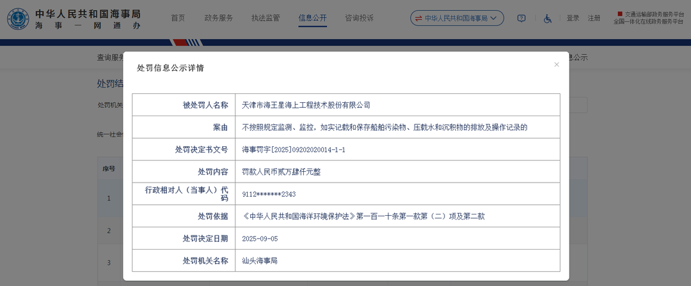The width and height of the screenshot is (691, 286).
Task: Select the 信息公开 menu item
Action: [312, 18]
